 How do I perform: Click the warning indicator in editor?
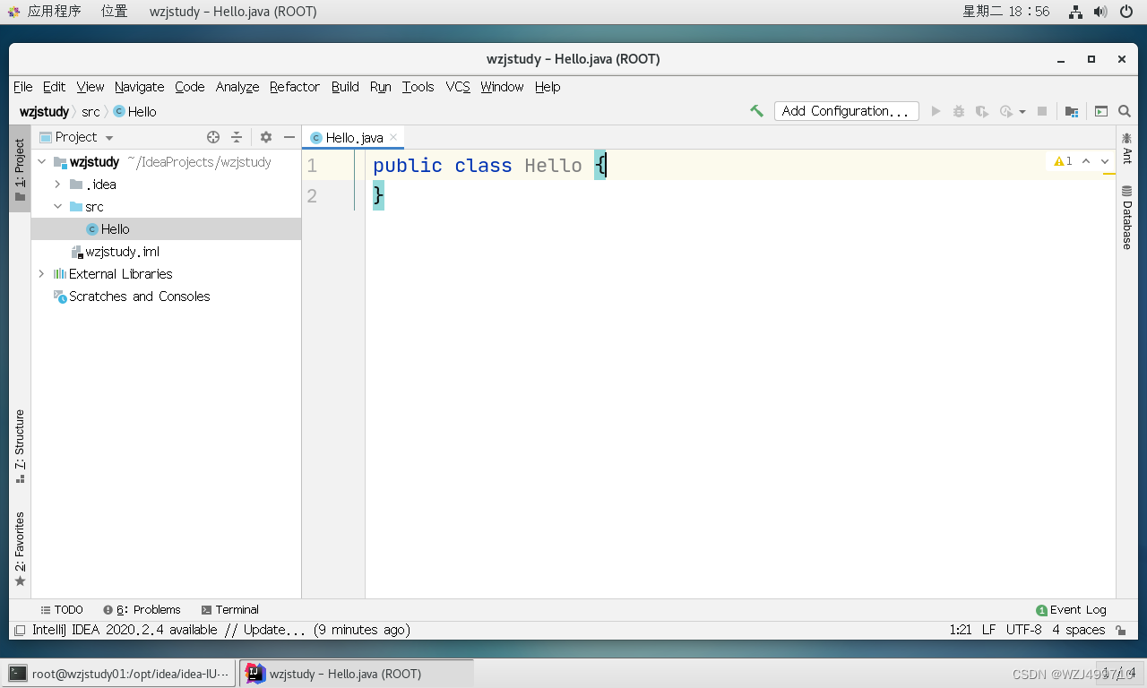click(x=1063, y=161)
